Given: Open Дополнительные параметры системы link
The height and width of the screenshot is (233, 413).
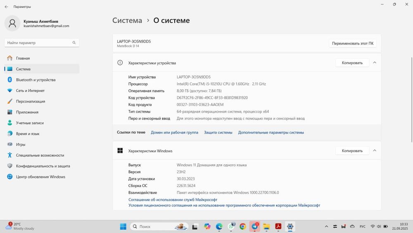Looking at the screenshot, I should (x=271, y=132).
